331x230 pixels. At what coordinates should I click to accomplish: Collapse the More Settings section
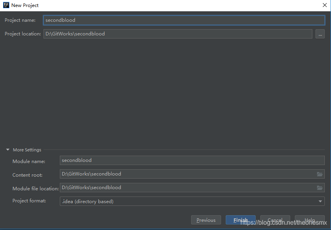(x=8, y=150)
